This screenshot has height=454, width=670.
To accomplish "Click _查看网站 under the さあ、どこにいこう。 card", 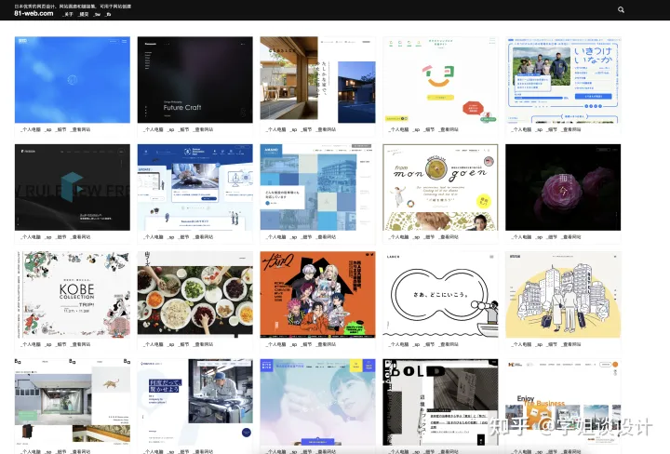I will point(449,344).
